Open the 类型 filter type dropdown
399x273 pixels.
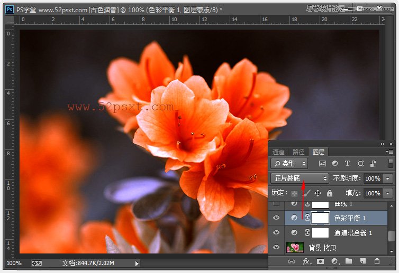click(289, 164)
